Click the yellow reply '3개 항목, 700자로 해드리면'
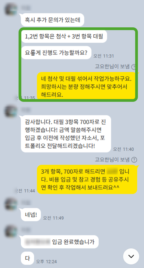The width and height of the screenshot is (144, 268). [87, 180]
